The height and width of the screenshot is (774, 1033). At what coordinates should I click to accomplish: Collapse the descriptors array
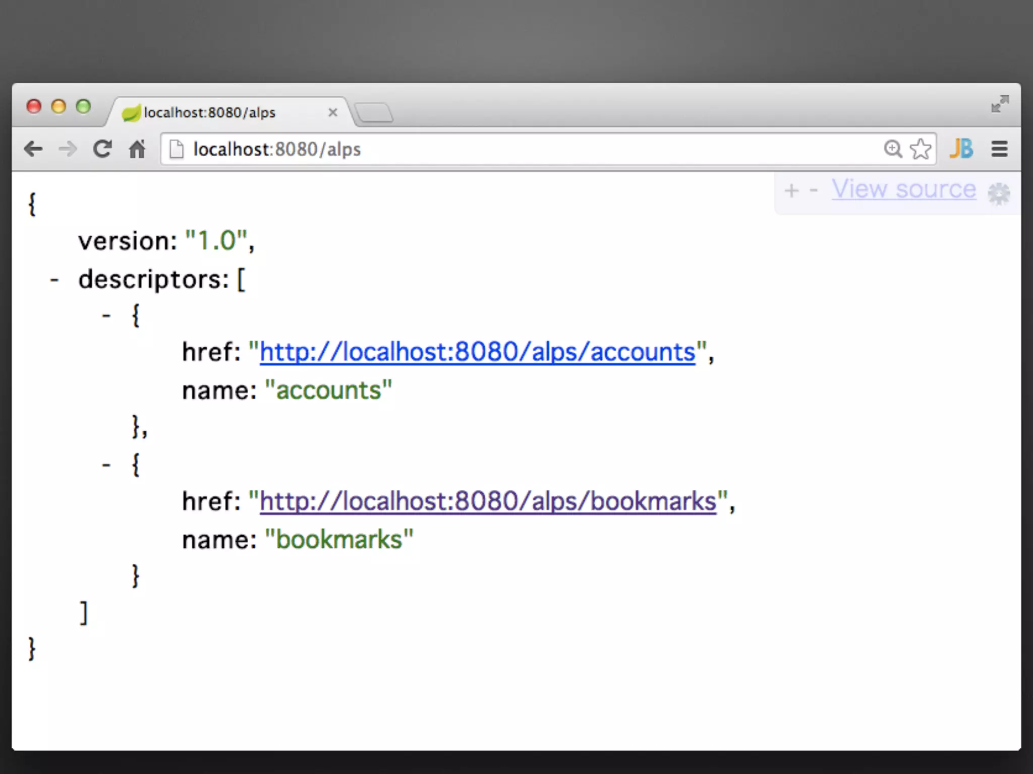pos(54,280)
